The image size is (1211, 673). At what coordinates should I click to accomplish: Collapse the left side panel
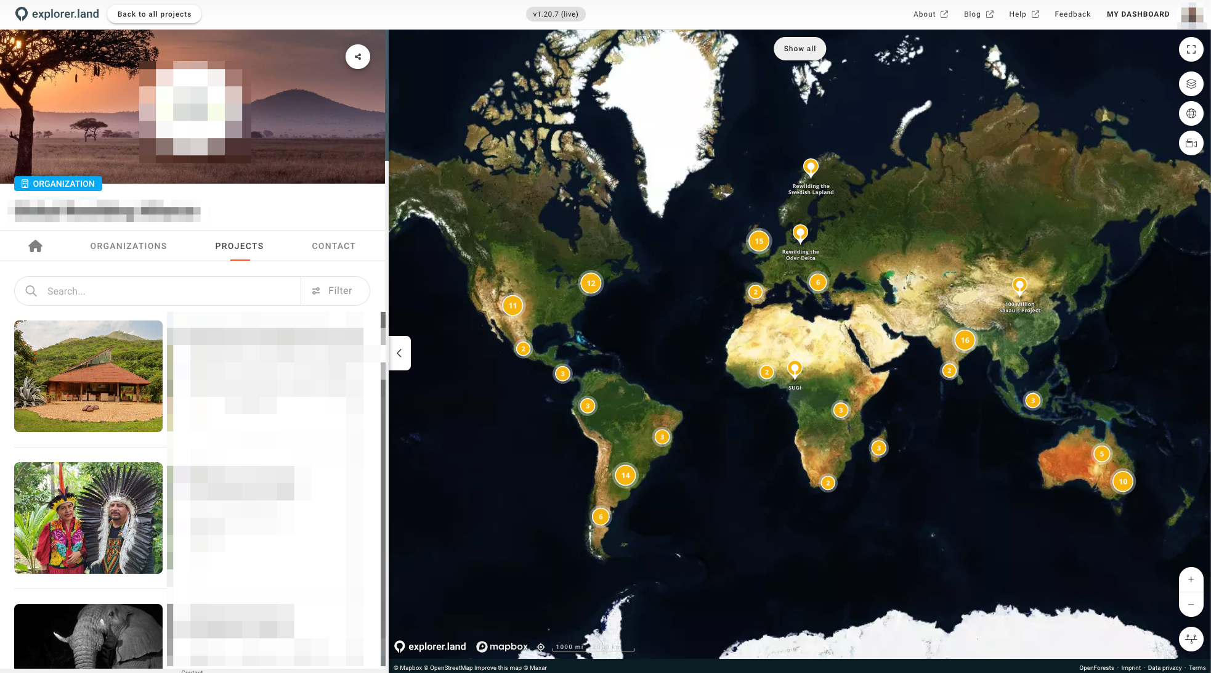click(x=399, y=353)
